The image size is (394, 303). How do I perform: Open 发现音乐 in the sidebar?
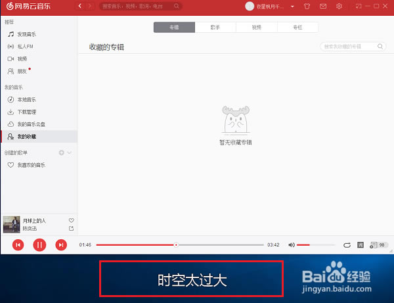(x=39, y=34)
